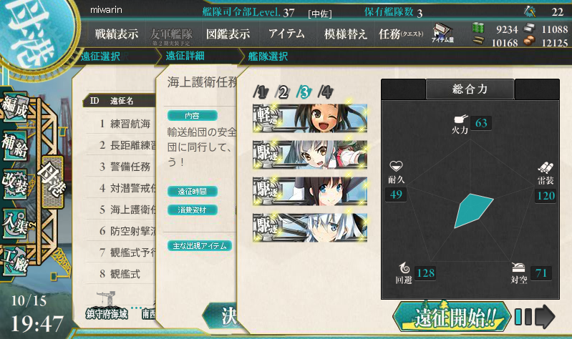This screenshot has width=572, height=339.
Task: Select the light cruiser ship banner
Action: pyautogui.click(x=310, y=118)
